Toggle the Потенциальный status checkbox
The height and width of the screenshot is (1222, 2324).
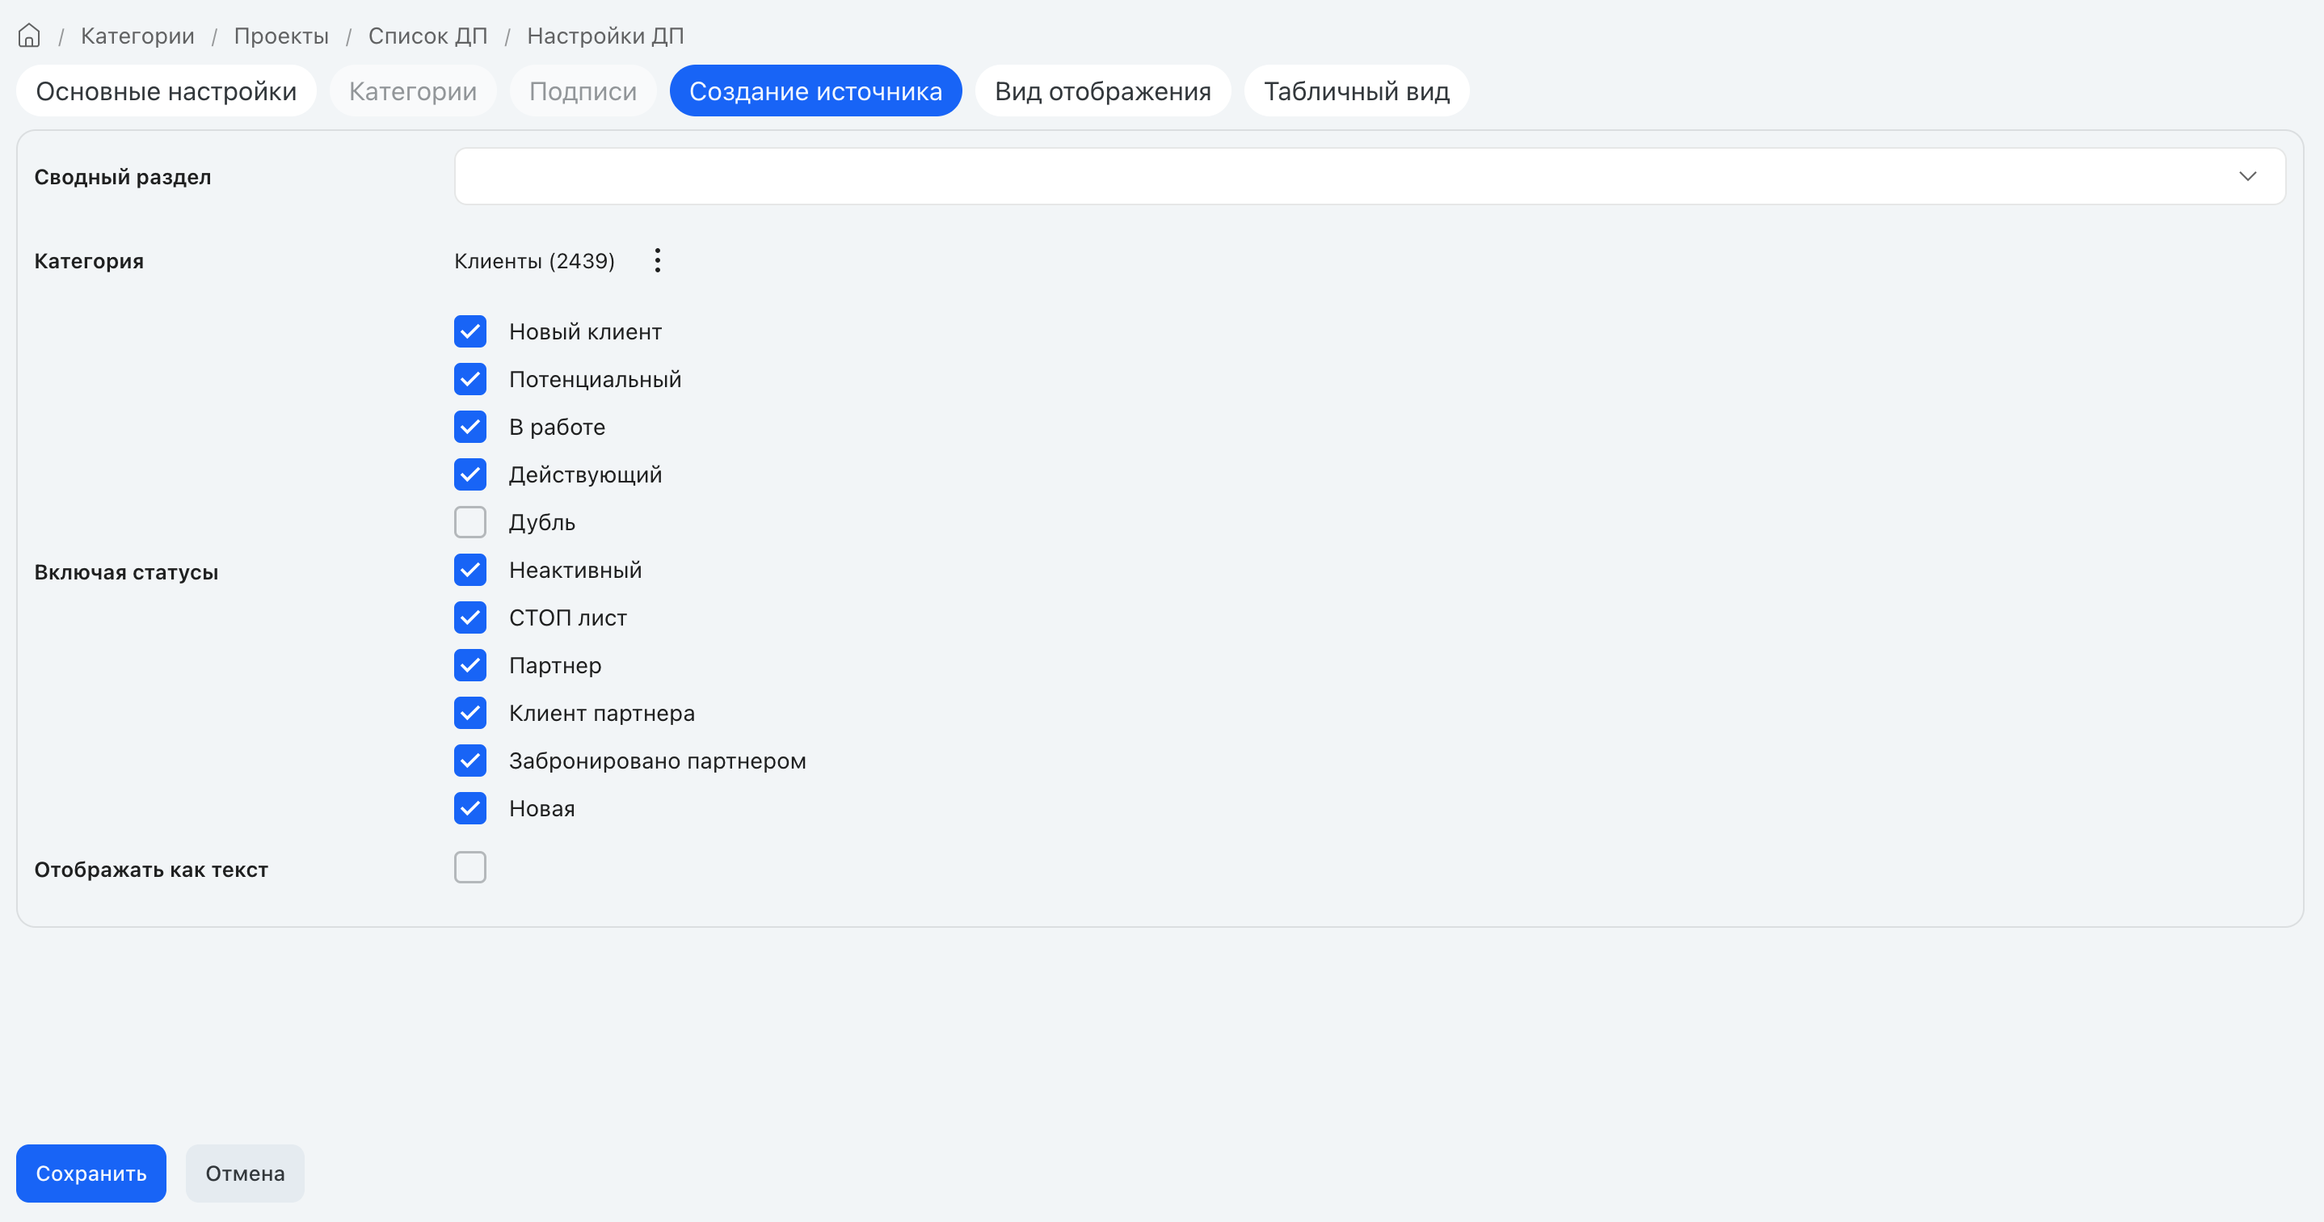click(470, 379)
